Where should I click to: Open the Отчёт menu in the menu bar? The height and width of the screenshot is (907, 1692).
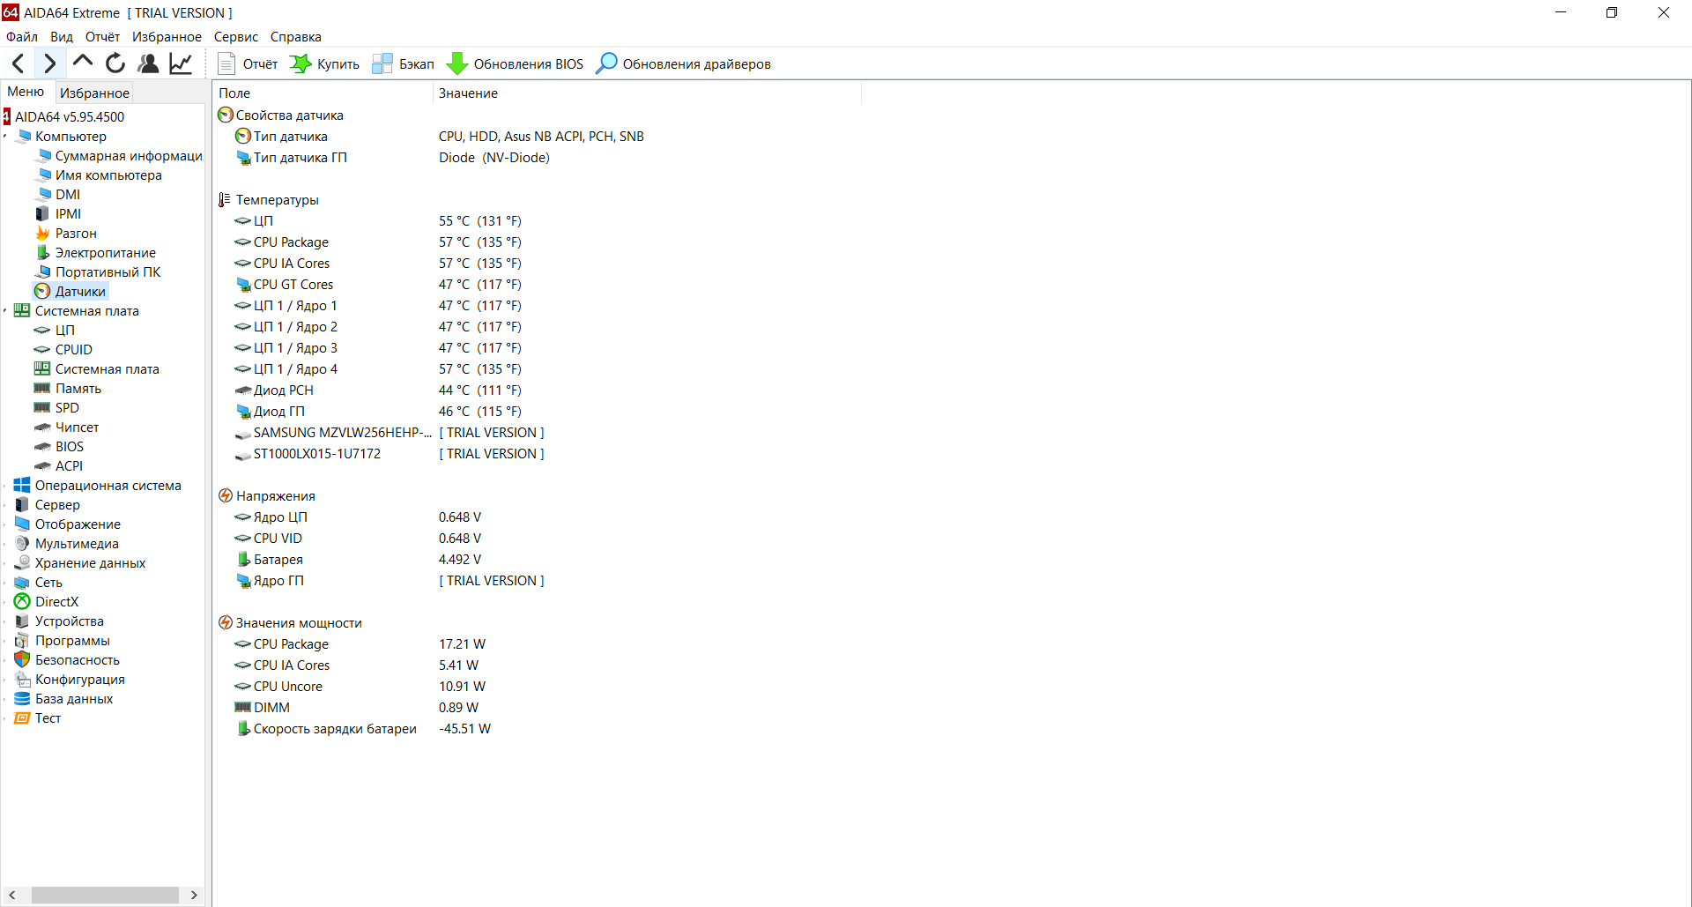click(x=102, y=37)
